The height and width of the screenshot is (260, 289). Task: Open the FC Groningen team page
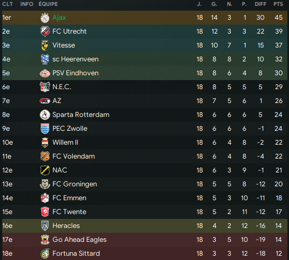[x=74, y=184]
